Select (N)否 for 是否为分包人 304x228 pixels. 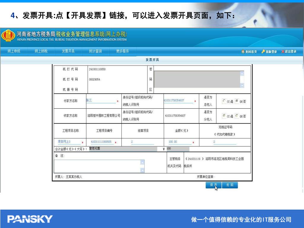pos(237,116)
